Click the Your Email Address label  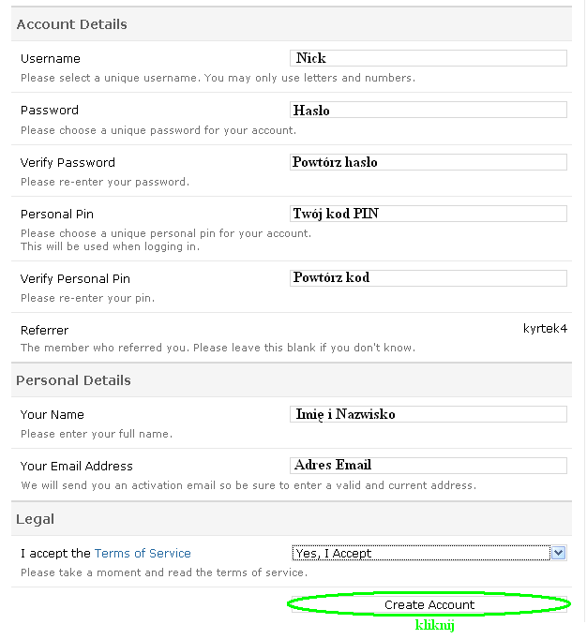[77, 467]
